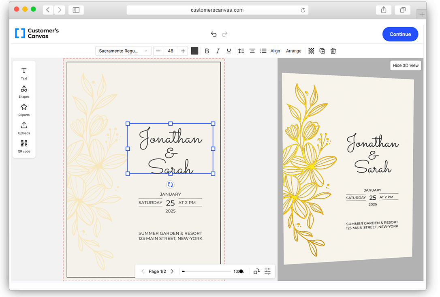Click the duplicate element icon
440x297 pixels.
pos(322,51)
